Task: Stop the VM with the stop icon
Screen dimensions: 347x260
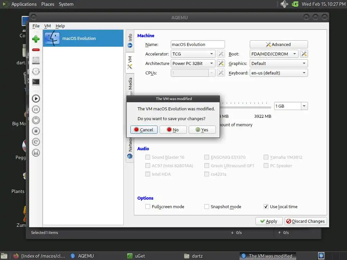Action: [x=36, y=131]
